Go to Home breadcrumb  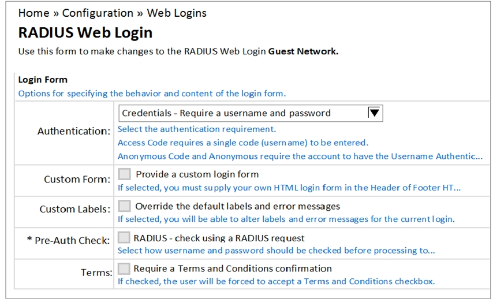tap(33, 13)
